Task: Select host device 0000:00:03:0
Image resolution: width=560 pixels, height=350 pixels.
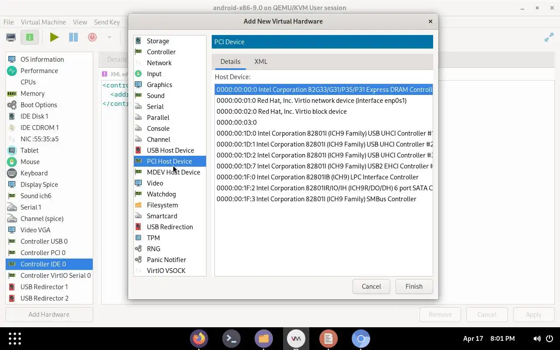Action: [323, 122]
